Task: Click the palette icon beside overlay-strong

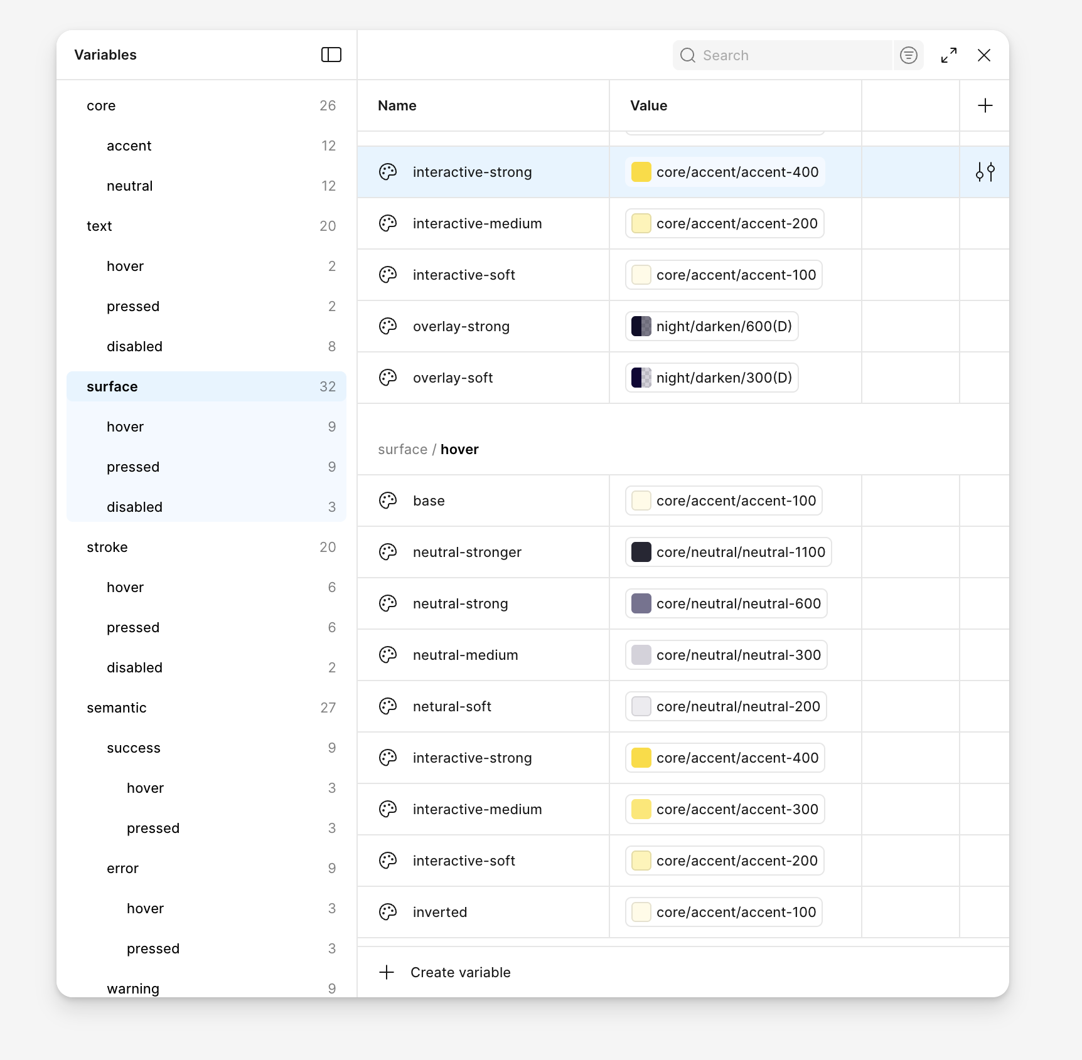Action: tap(388, 326)
